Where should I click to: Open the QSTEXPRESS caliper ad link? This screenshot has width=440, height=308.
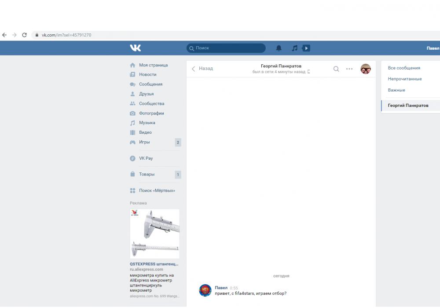pyautogui.click(x=154, y=264)
